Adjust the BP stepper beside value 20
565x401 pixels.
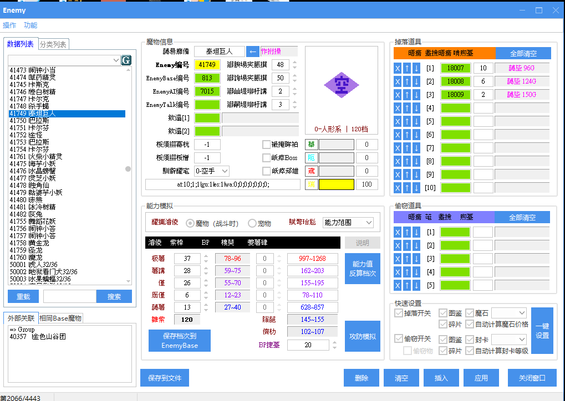(x=334, y=345)
